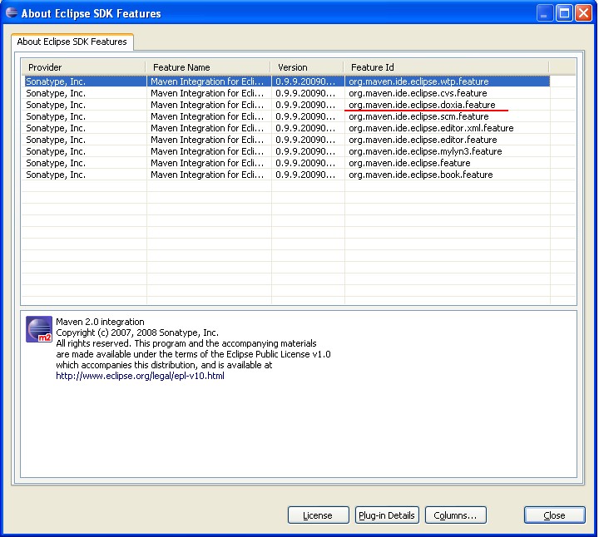Screen dimensions: 599x537
Task: Select the org.maven.ide.eclipse.scm.feature row
Action: click(286, 116)
